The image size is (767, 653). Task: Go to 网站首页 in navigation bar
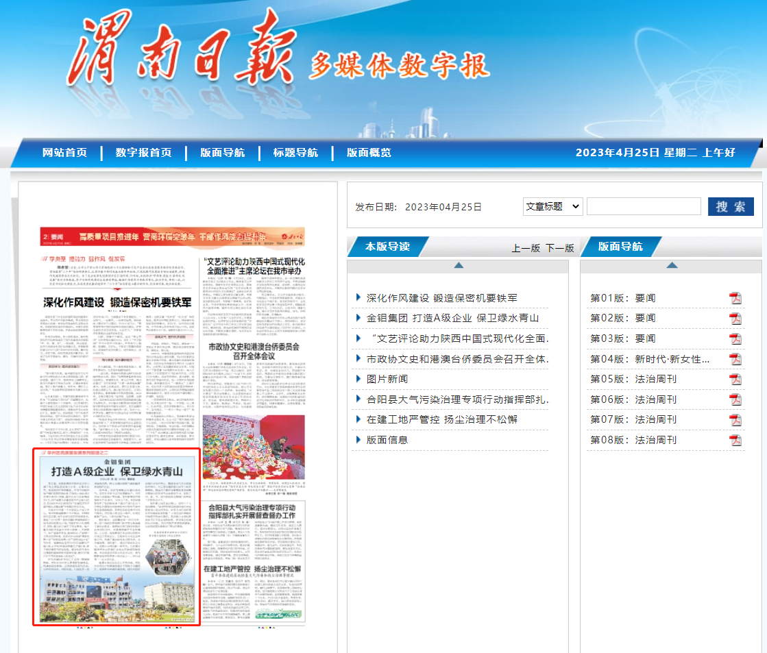click(64, 153)
